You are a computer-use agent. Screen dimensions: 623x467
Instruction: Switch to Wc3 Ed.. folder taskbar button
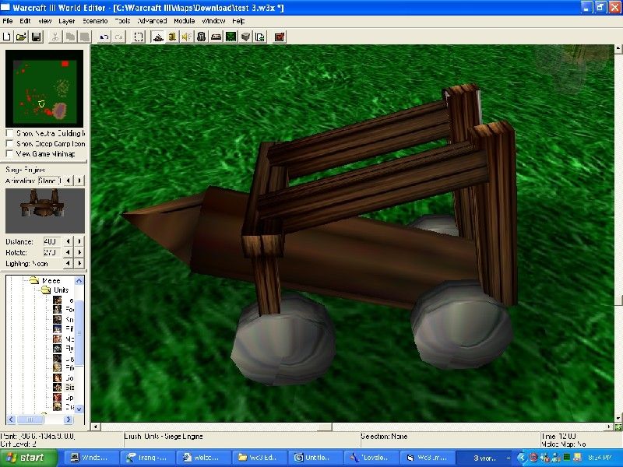click(x=259, y=458)
